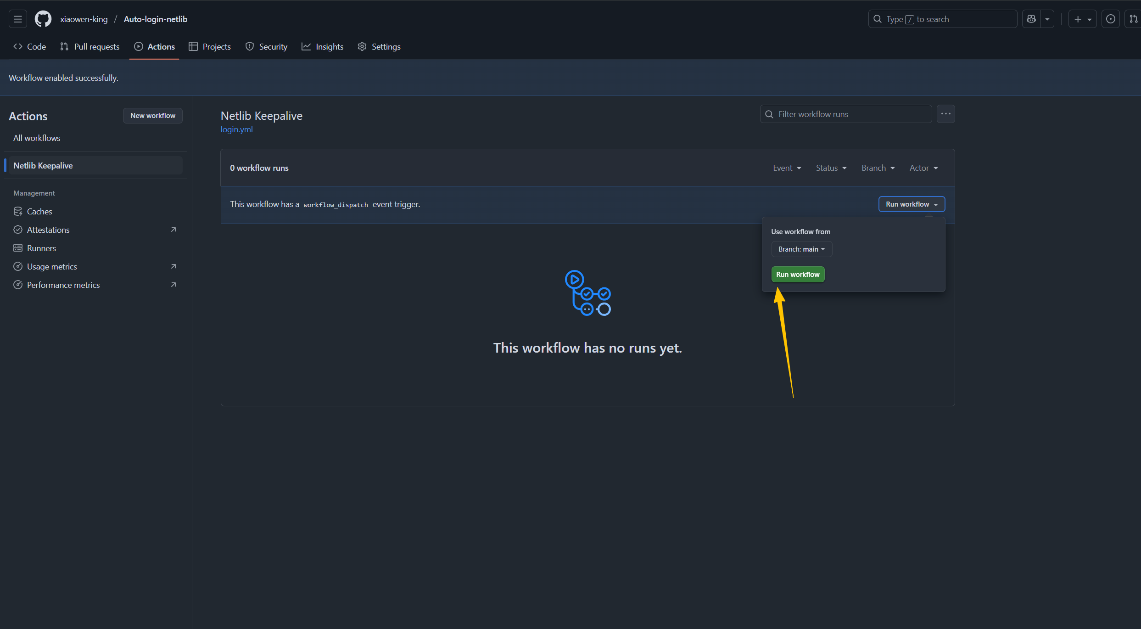Screen dimensions: 1141x629
Task: Open the issues icon in header
Action: click(x=1110, y=19)
